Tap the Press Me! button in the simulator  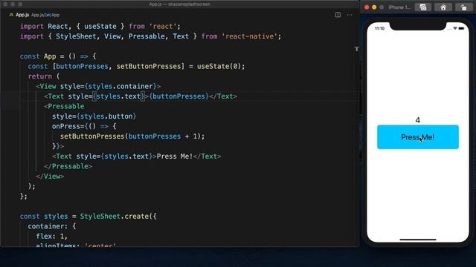[418, 137]
